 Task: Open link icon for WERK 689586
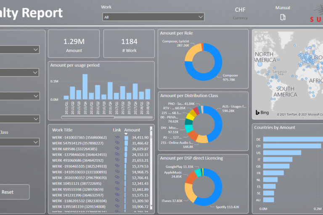(x=117, y=149)
